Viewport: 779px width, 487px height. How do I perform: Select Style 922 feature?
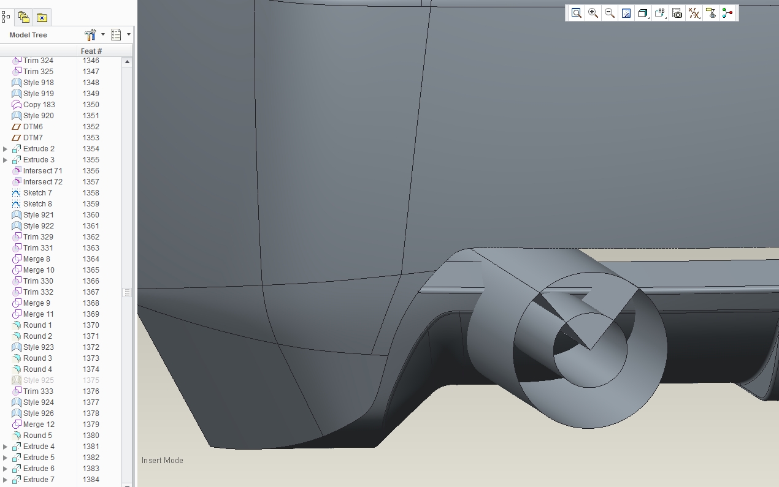pos(39,226)
